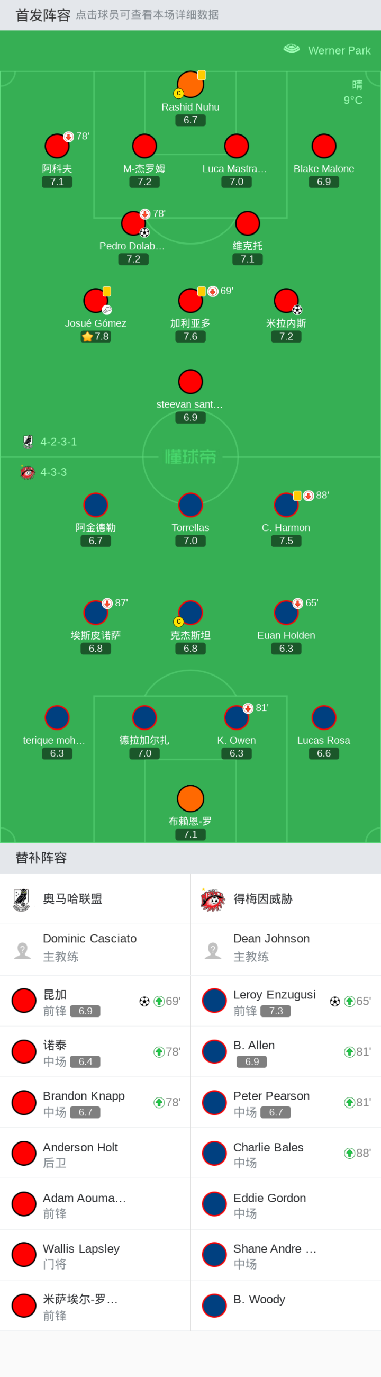Screen dimensions: 381x1377
Task: Open goalkeeper Rashid Nuhu's player icon
Action: pos(190,84)
